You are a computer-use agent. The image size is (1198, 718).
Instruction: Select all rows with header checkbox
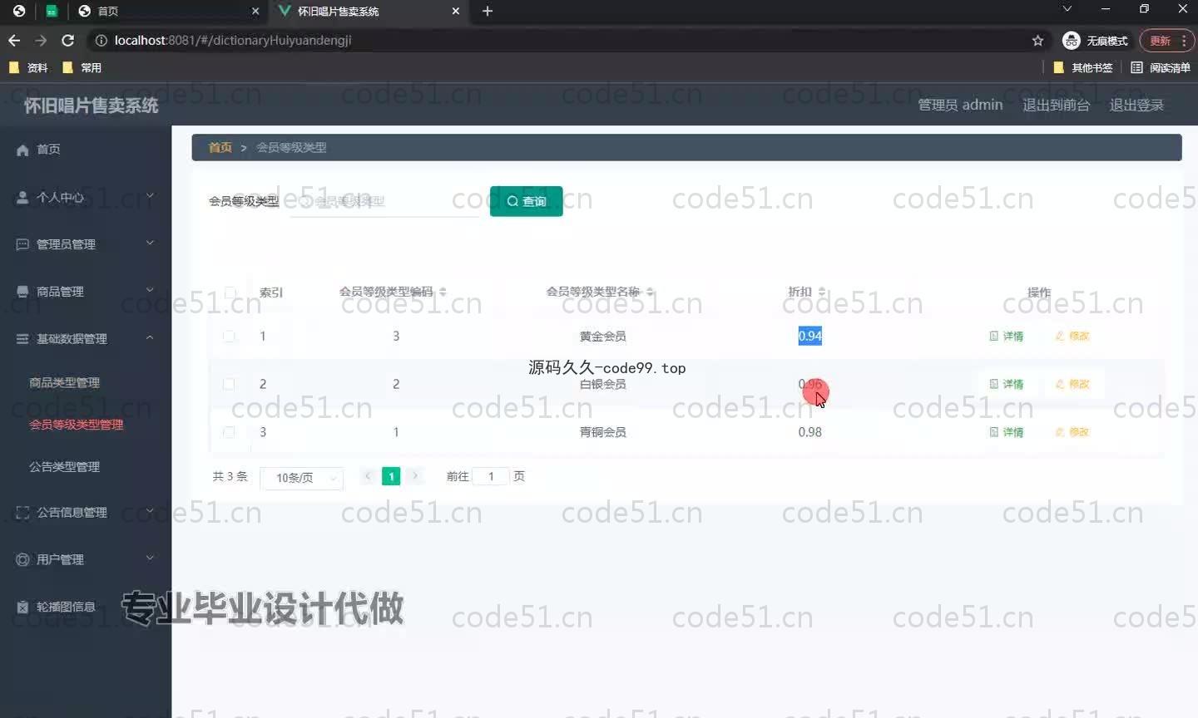(x=230, y=293)
